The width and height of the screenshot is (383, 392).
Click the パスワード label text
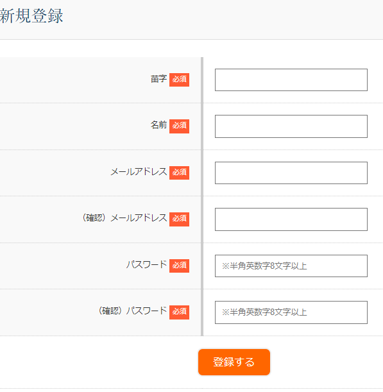pos(146,264)
